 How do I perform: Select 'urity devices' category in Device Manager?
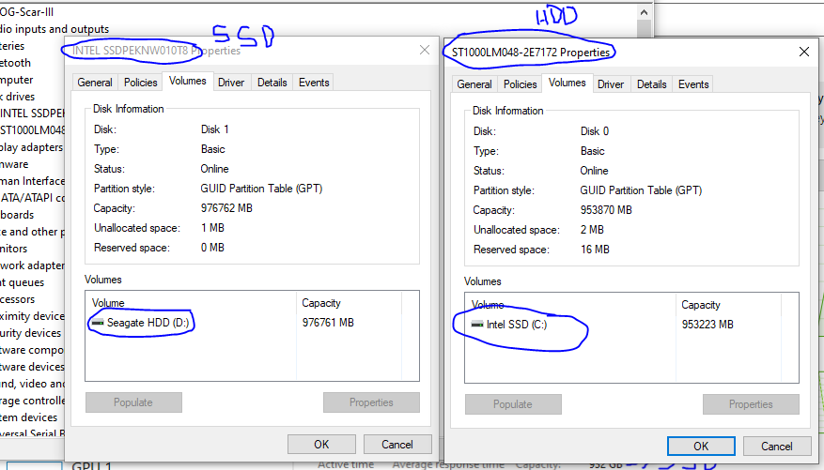pyautogui.click(x=30, y=333)
